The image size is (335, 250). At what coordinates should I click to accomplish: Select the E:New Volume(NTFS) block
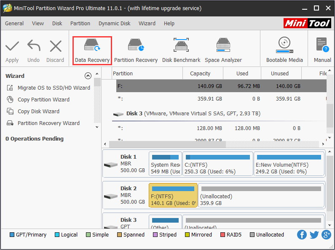(x=289, y=164)
